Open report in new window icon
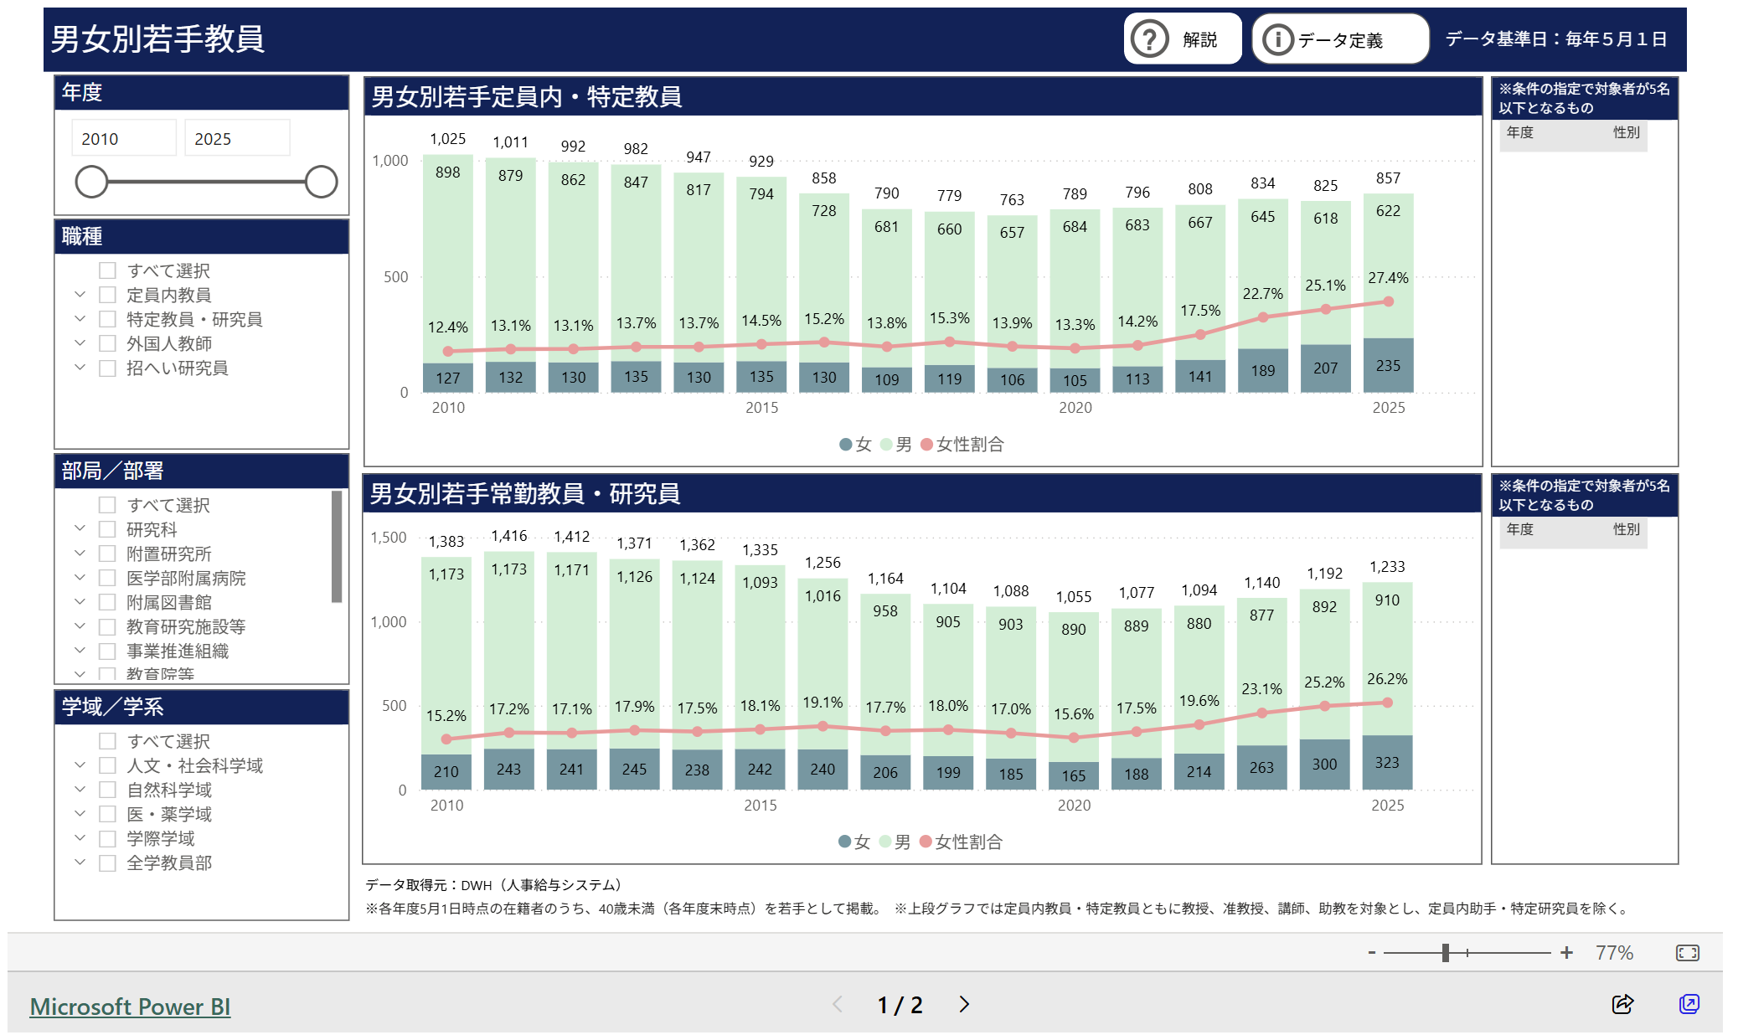Viewport: 1738px width, 1035px height. 1689,1004
